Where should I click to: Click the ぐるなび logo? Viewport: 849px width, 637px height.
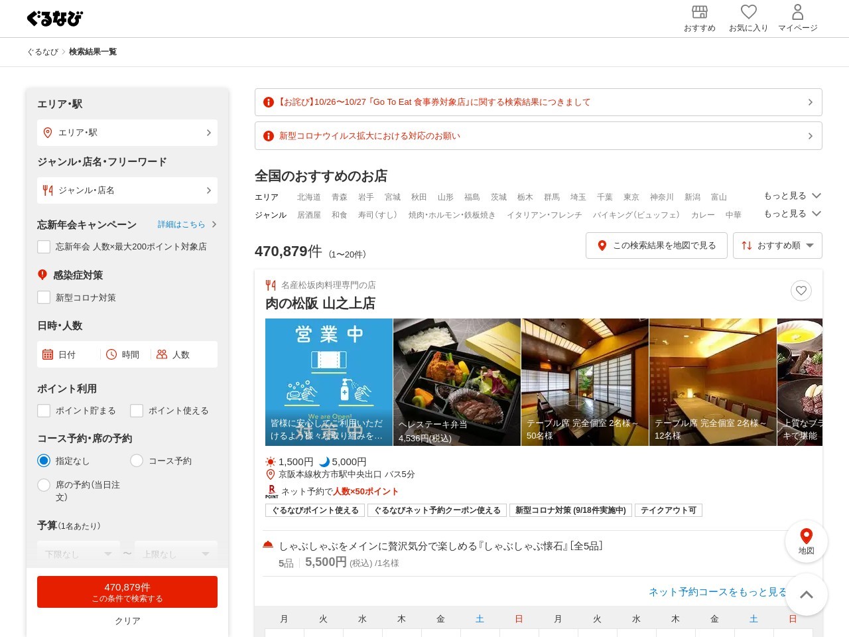click(55, 19)
